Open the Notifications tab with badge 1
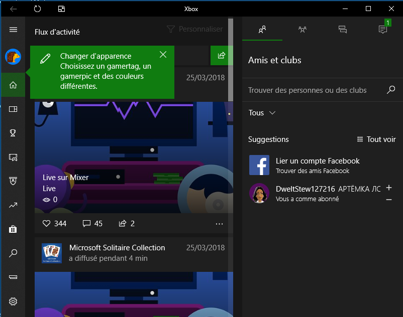This screenshot has height=317, width=403. tap(383, 30)
